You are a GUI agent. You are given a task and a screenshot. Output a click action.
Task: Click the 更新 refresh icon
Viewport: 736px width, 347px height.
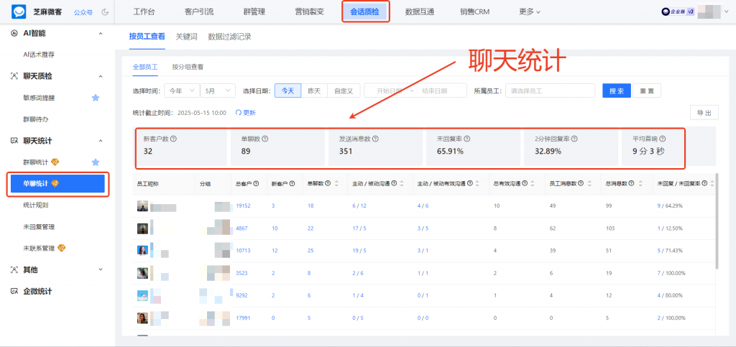238,113
